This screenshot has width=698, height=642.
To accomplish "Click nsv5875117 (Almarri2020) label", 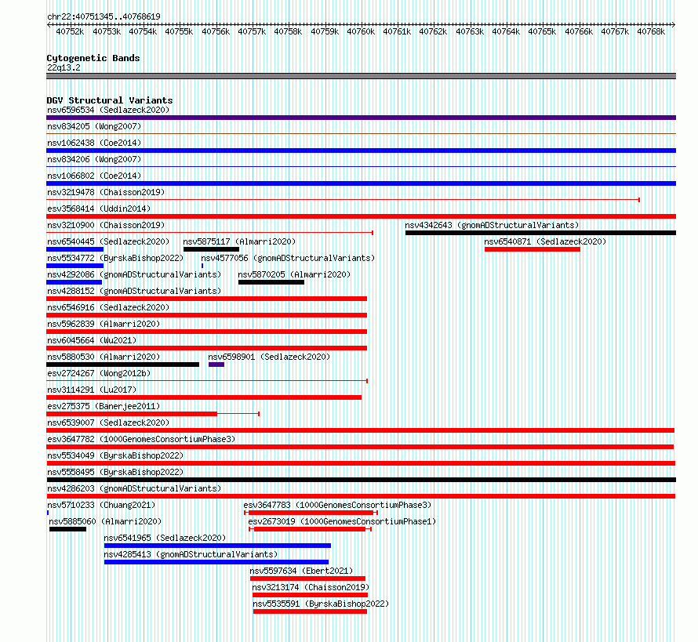I will pos(239,241).
